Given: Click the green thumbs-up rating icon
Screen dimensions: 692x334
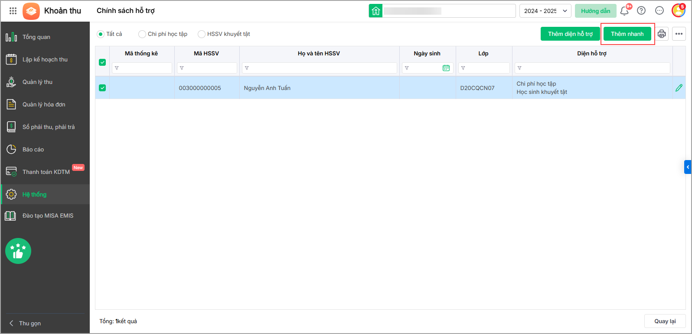Looking at the screenshot, I should click(x=18, y=251).
